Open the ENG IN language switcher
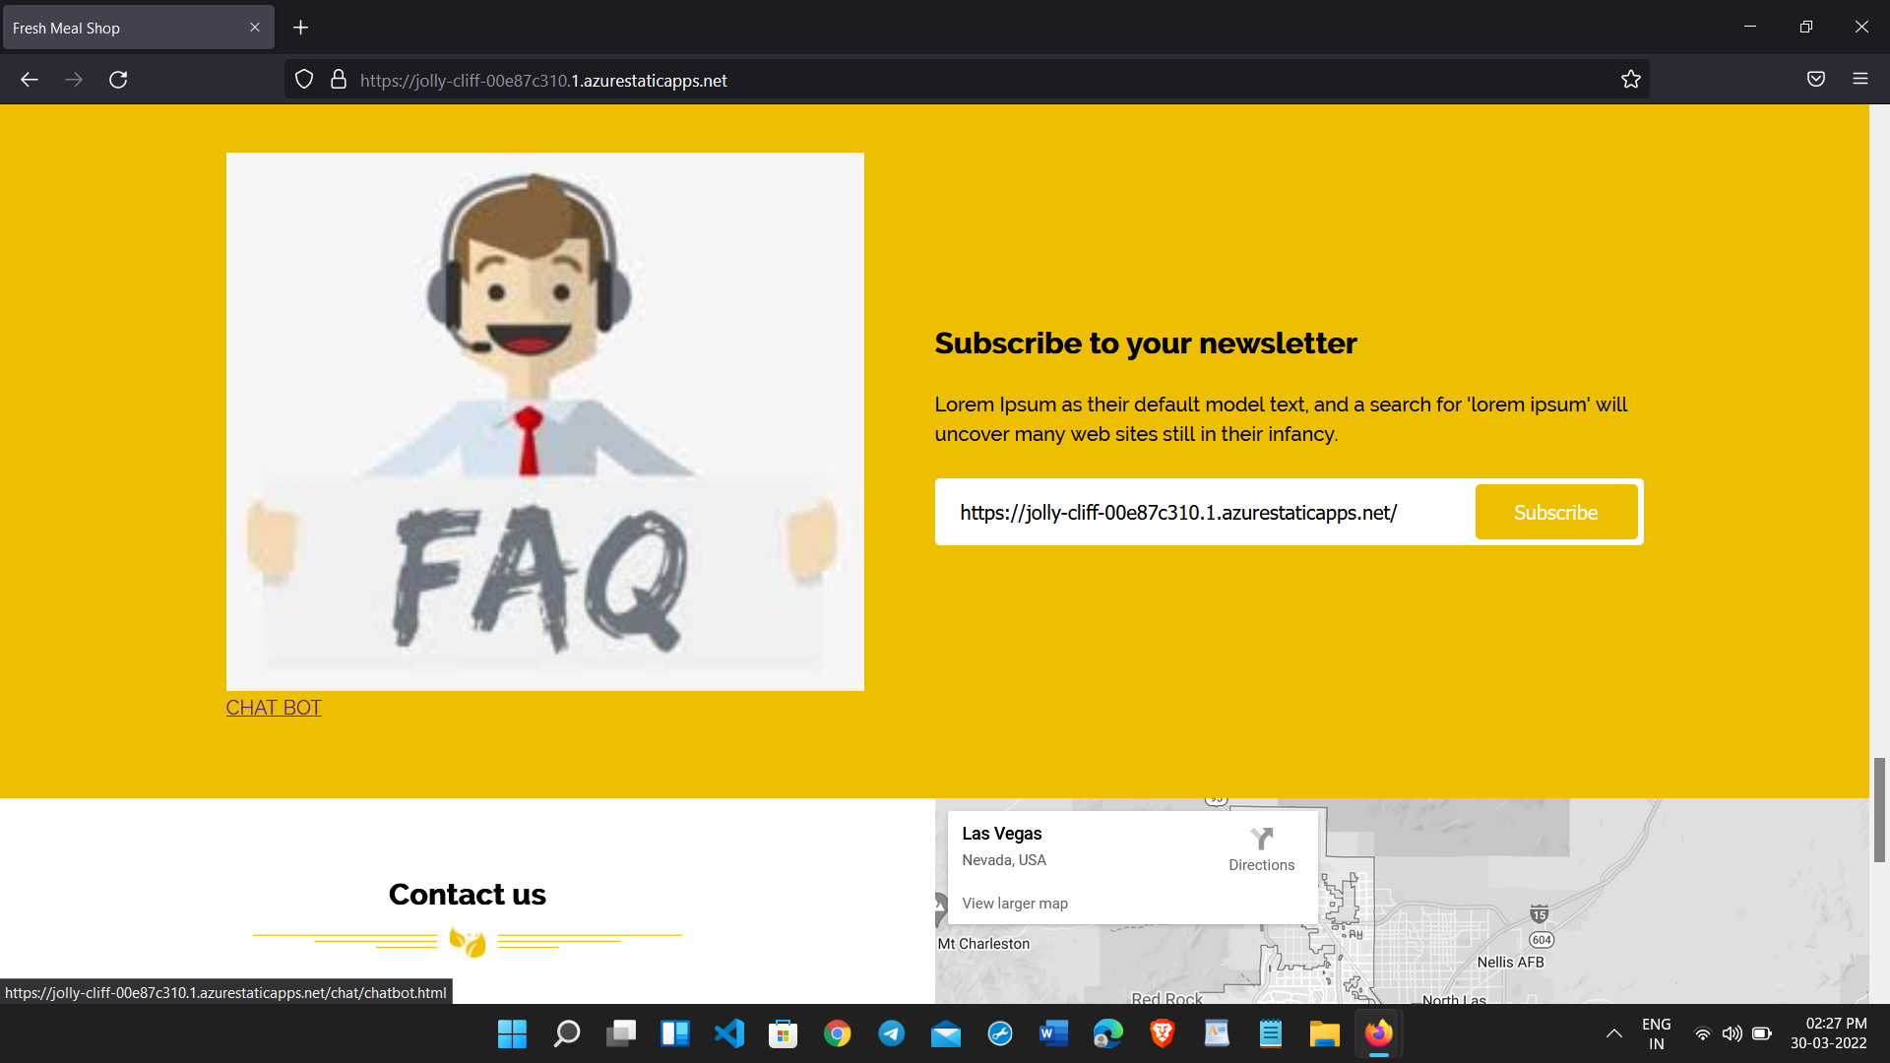This screenshot has height=1063, width=1890. click(x=1657, y=1033)
